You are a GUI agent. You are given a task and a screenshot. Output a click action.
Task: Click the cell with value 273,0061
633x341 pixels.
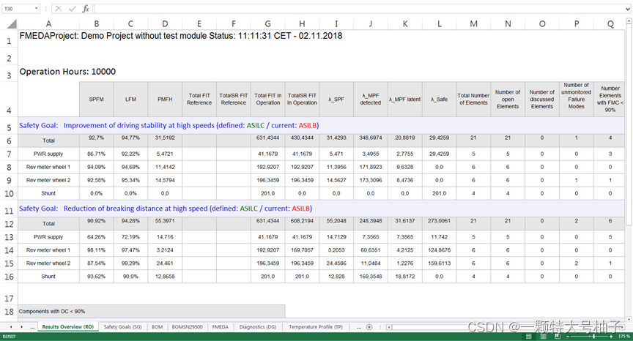pyautogui.click(x=440, y=223)
